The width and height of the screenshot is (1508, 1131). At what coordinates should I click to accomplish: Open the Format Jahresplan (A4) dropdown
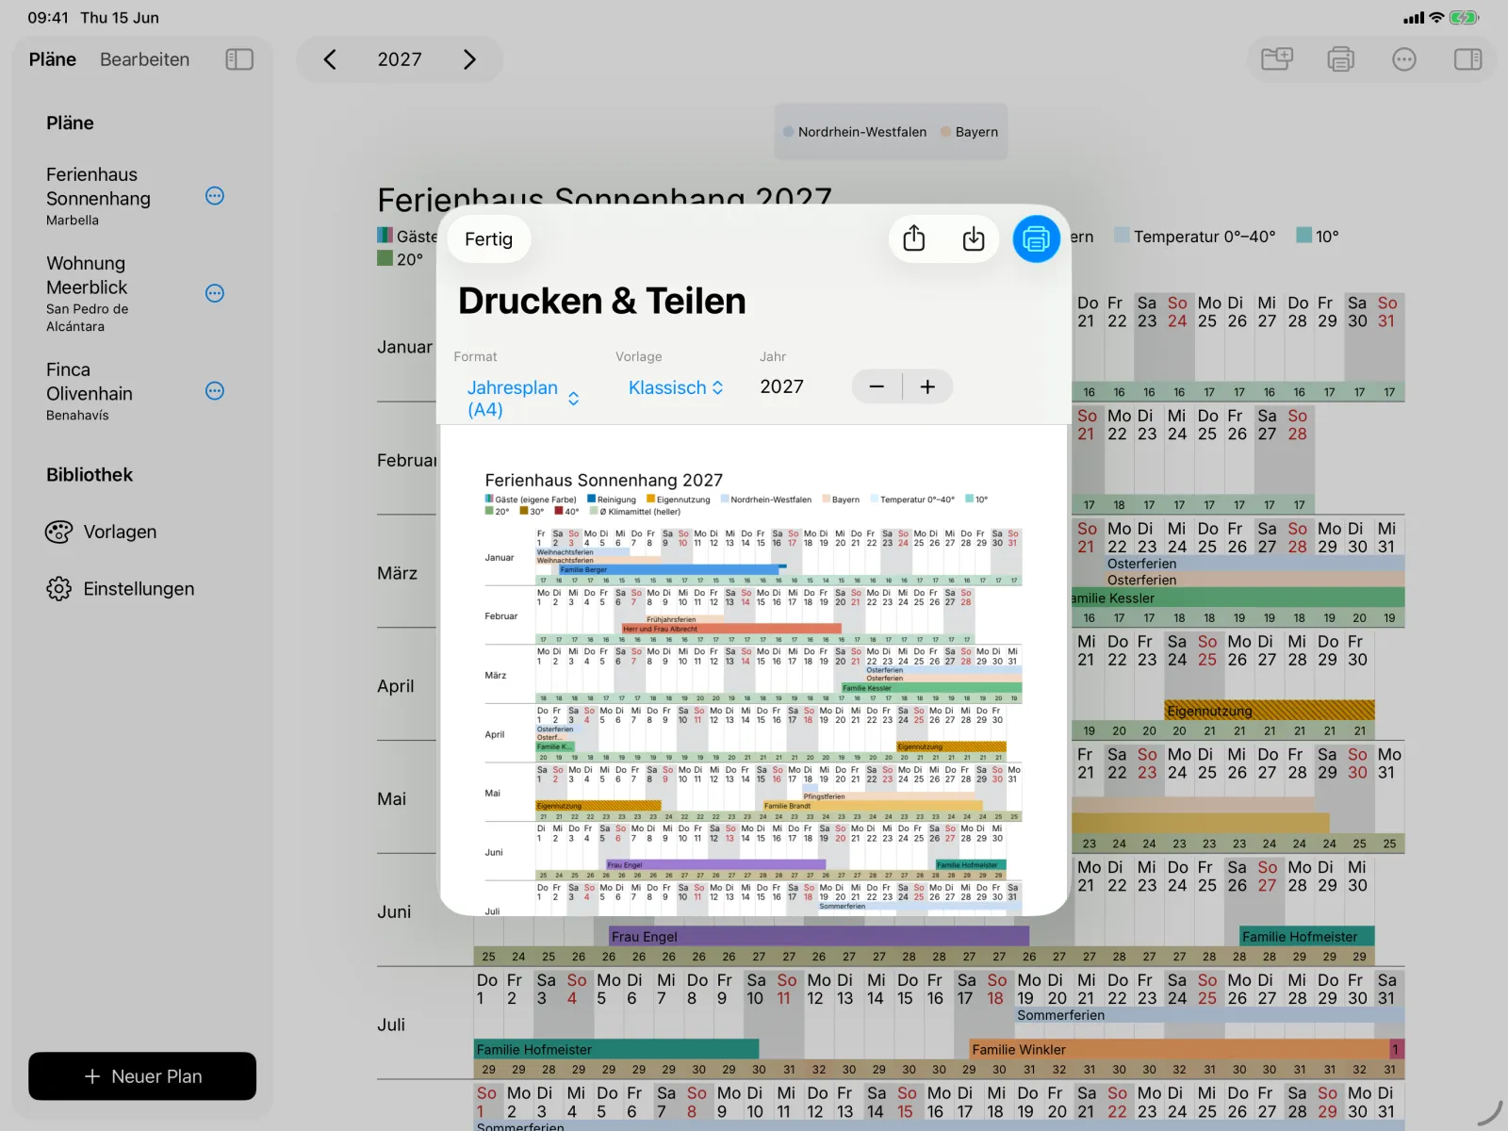522,399
